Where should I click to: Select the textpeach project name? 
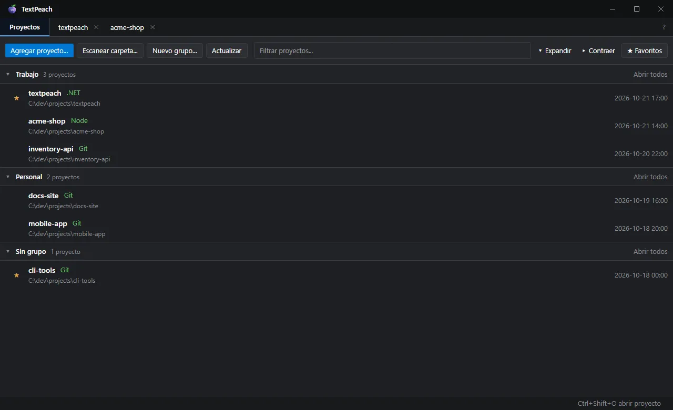click(45, 93)
